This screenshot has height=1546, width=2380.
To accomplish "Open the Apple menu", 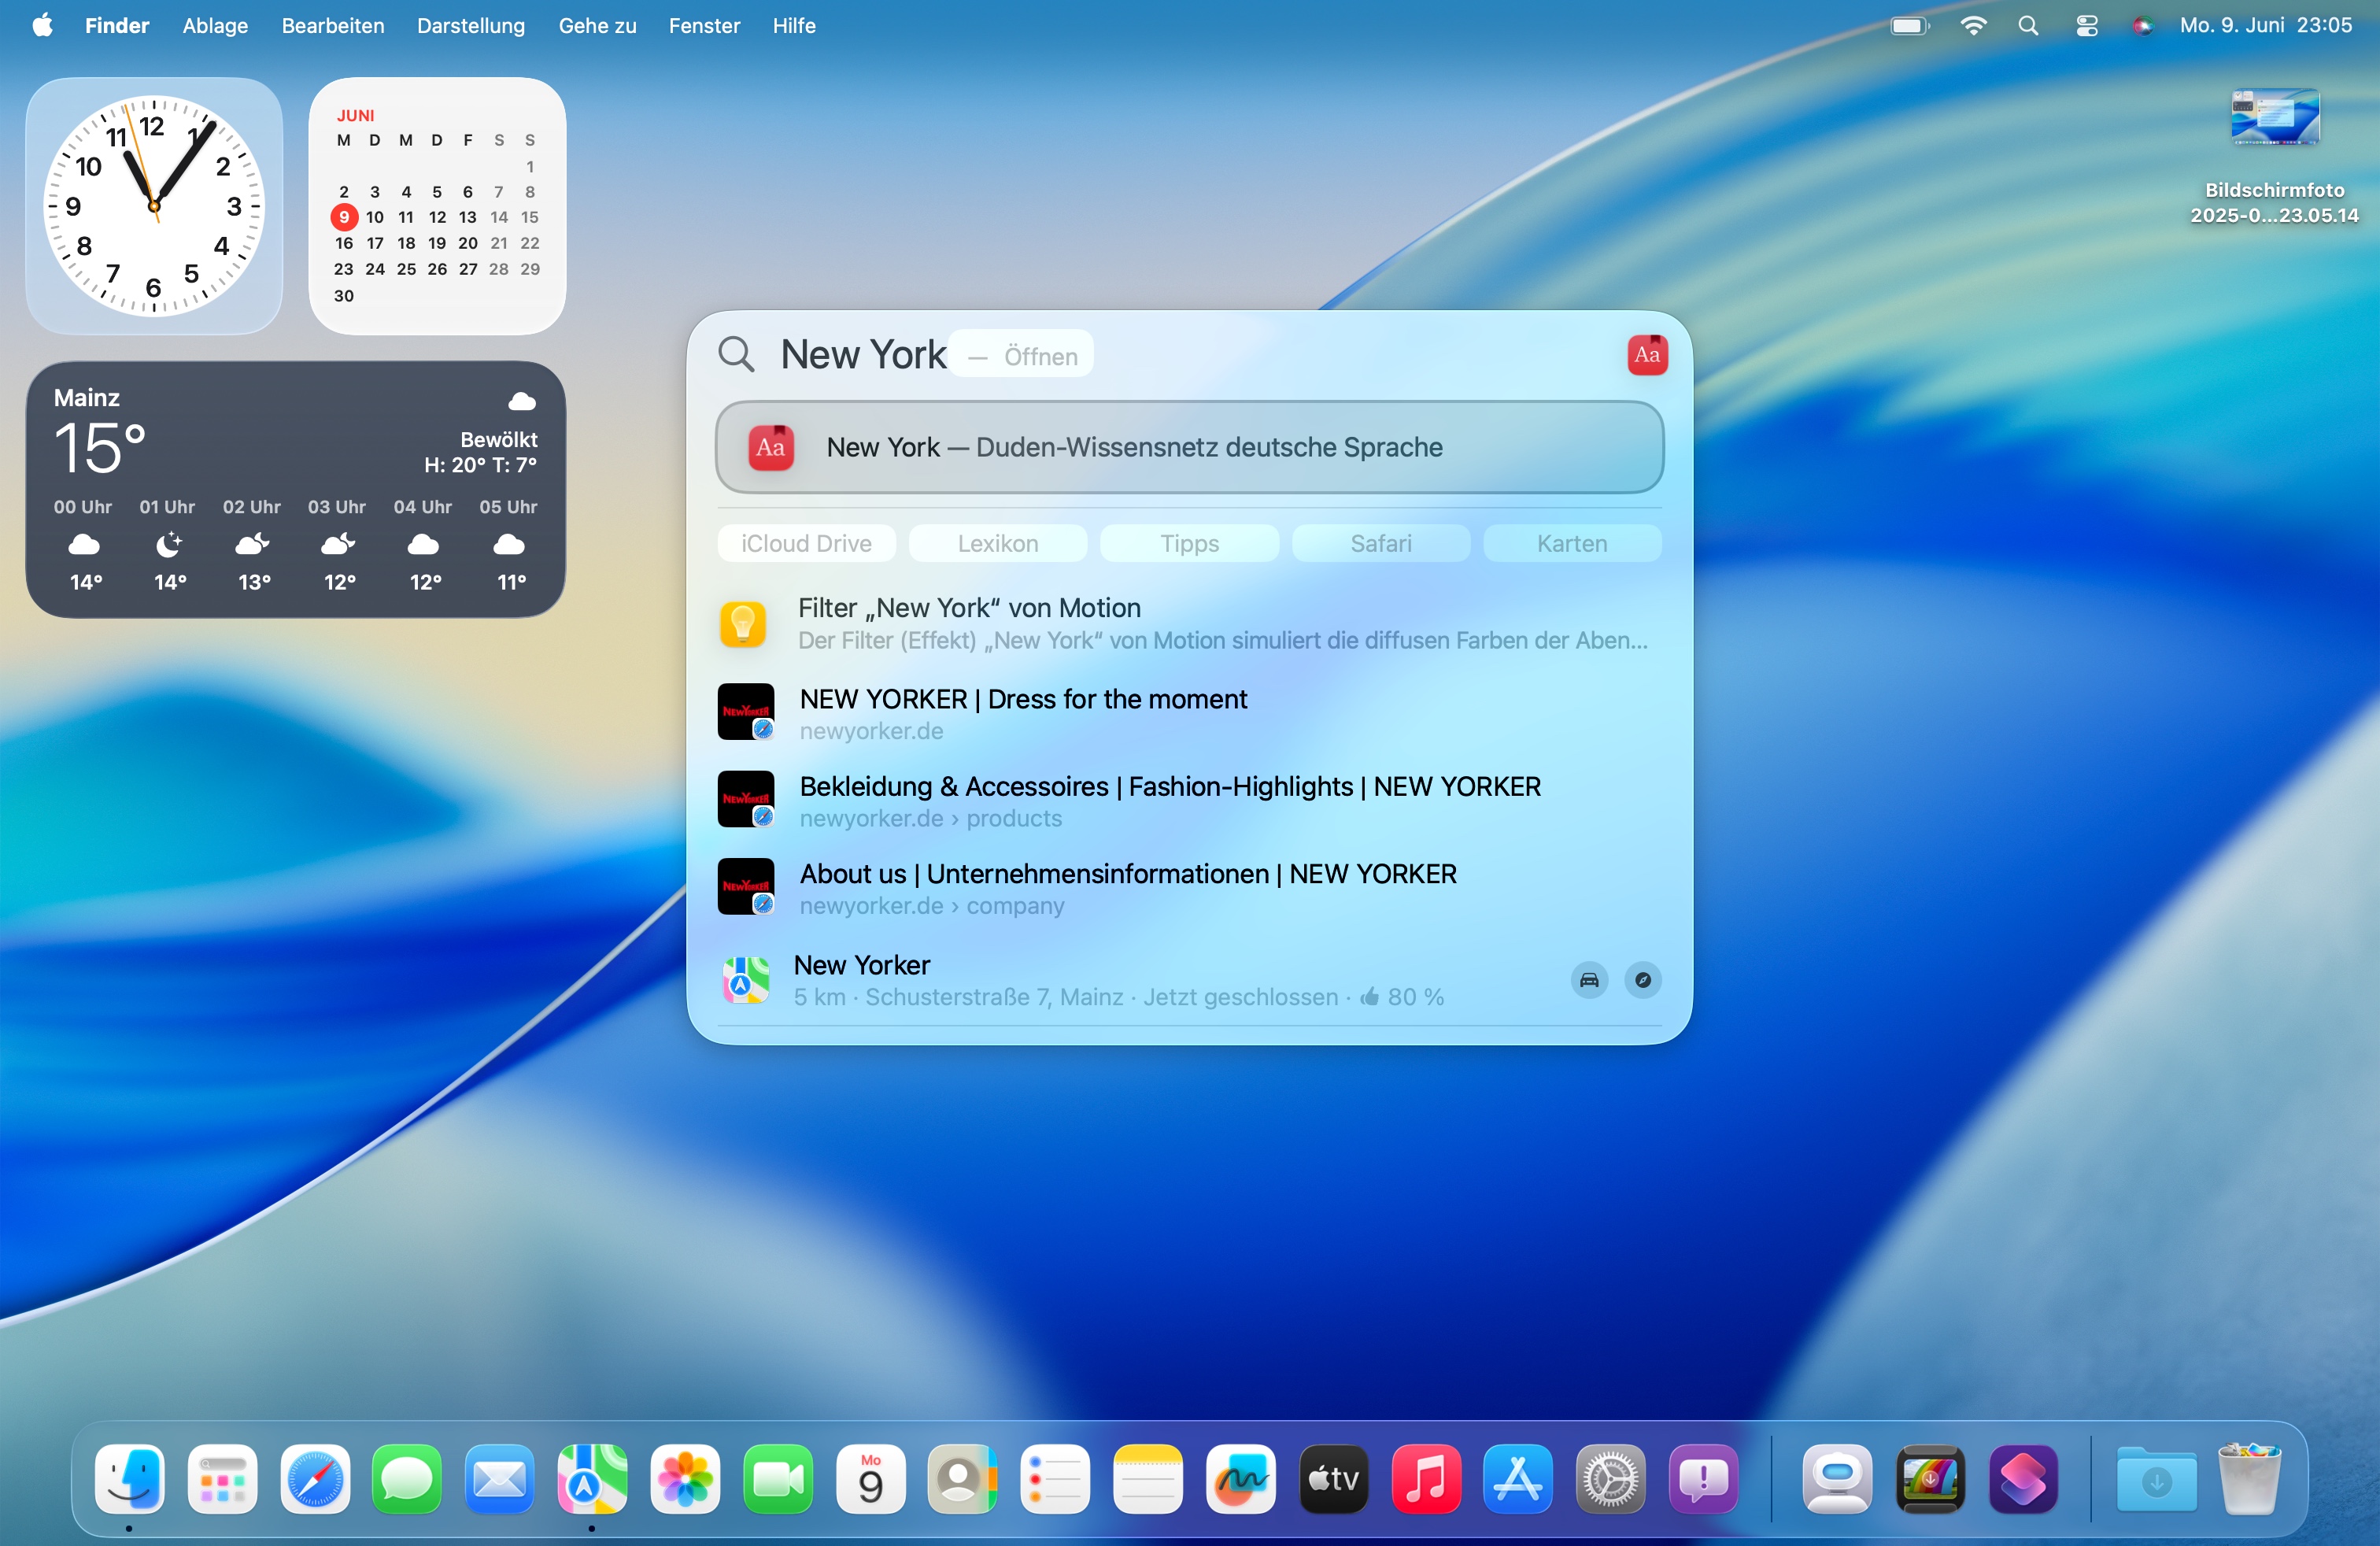I will pyautogui.click(x=42, y=25).
